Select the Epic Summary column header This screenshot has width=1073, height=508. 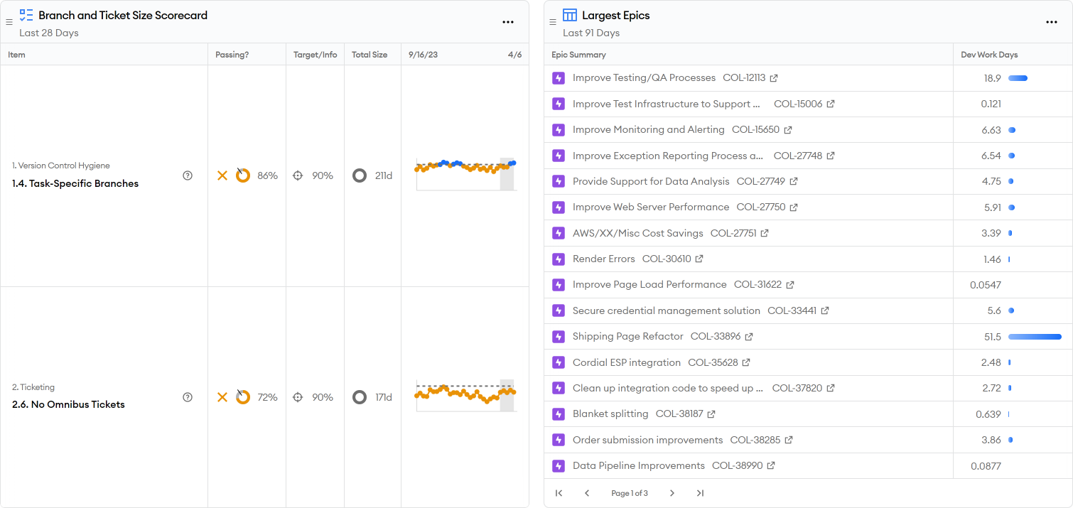(x=578, y=54)
